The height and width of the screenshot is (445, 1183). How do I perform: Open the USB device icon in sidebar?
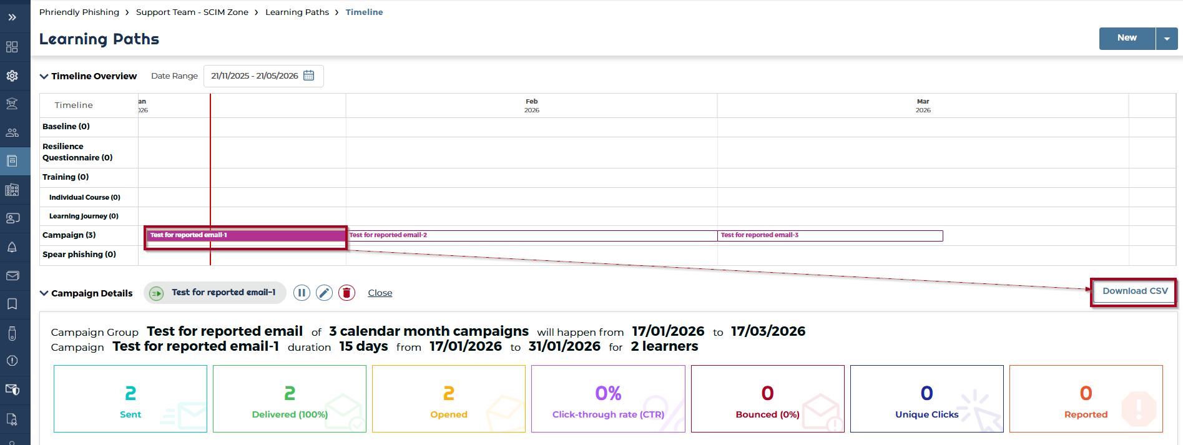[12, 333]
